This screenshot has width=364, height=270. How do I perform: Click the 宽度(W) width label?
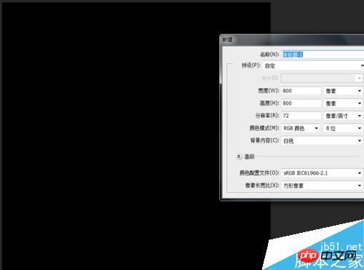point(269,91)
